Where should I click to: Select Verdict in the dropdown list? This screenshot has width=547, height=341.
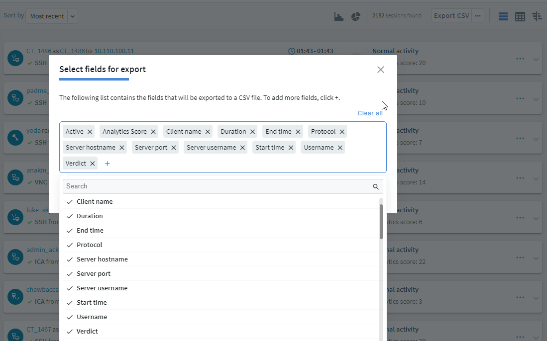coord(87,332)
